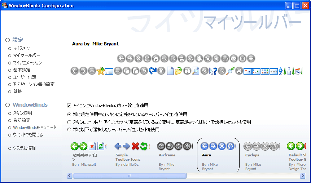Screen dimensions: 311x183
Task: Click the horizontal scrollbar left arrow
Action: point(70,176)
